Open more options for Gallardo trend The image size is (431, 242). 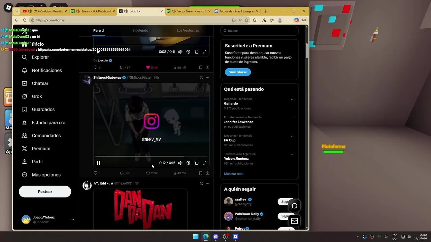(x=293, y=99)
